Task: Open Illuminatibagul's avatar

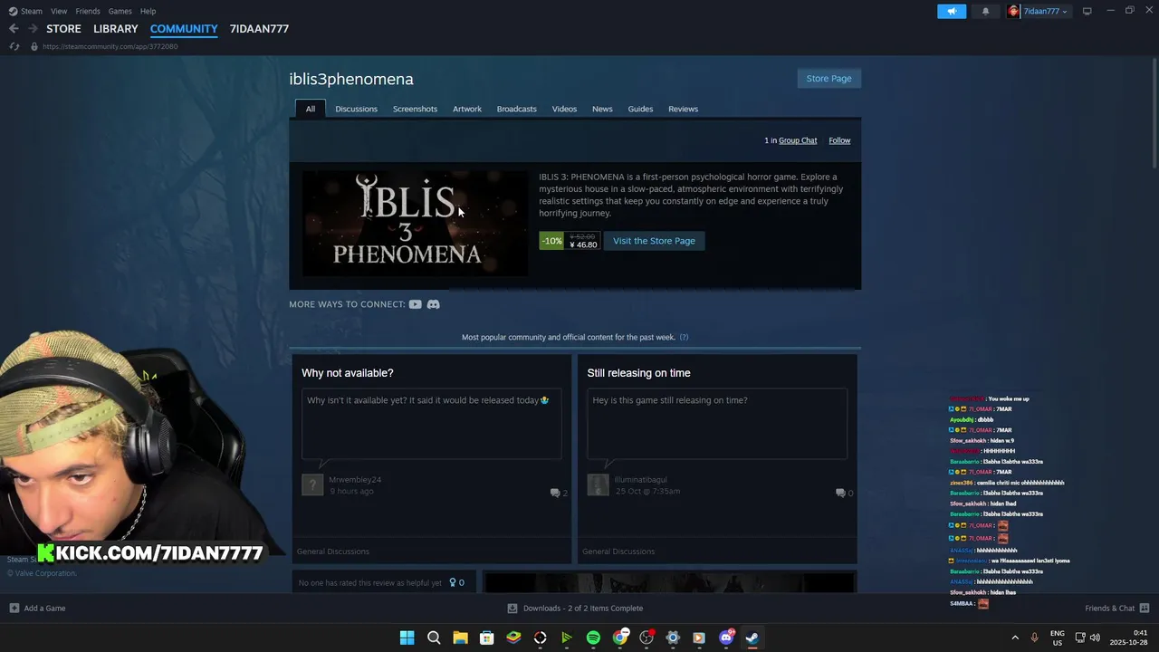Action: coord(598,484)
